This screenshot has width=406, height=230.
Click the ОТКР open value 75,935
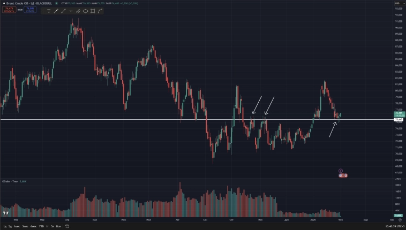(71, 3)
